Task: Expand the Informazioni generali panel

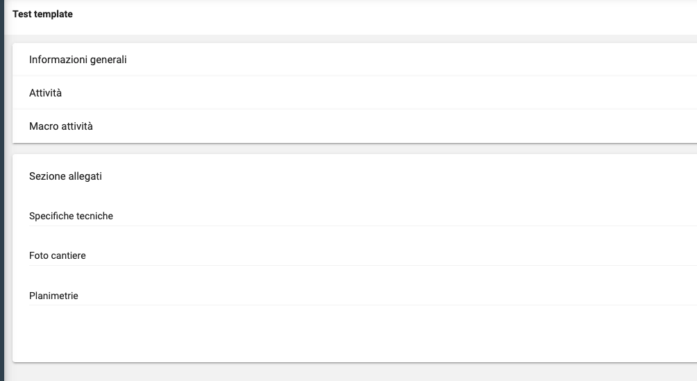Action: coord(78,60)
